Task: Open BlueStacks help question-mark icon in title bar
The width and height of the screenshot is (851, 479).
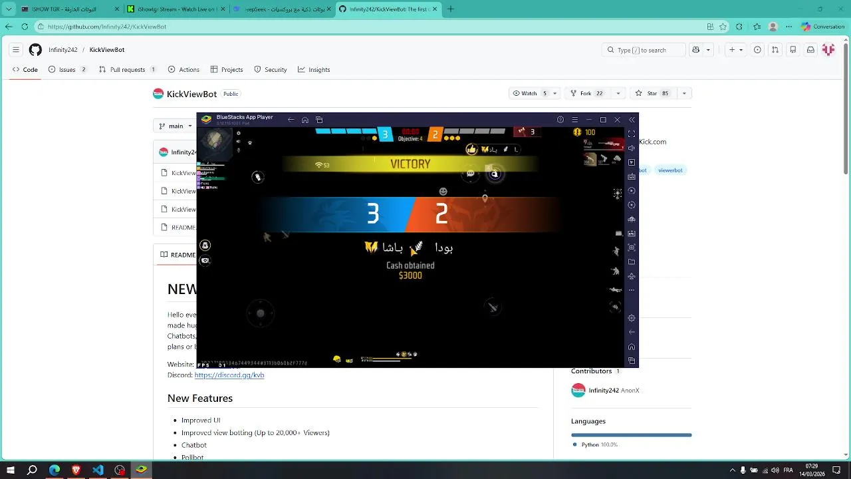Action: tap(560, 120)
